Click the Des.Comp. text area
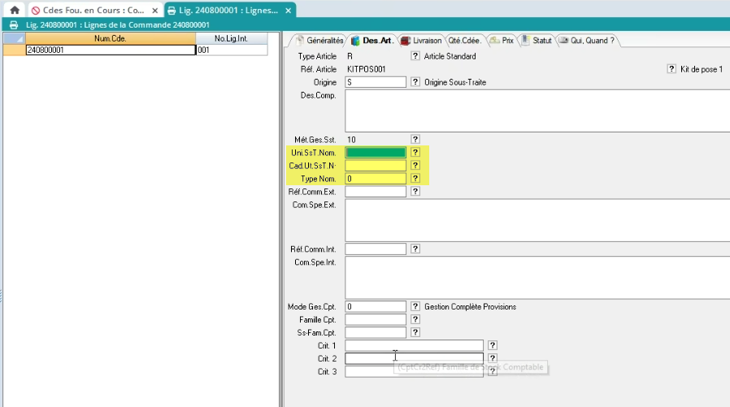The height and width of the screenshot is (407, 730). pyautogui.click(x=537, y=110)
